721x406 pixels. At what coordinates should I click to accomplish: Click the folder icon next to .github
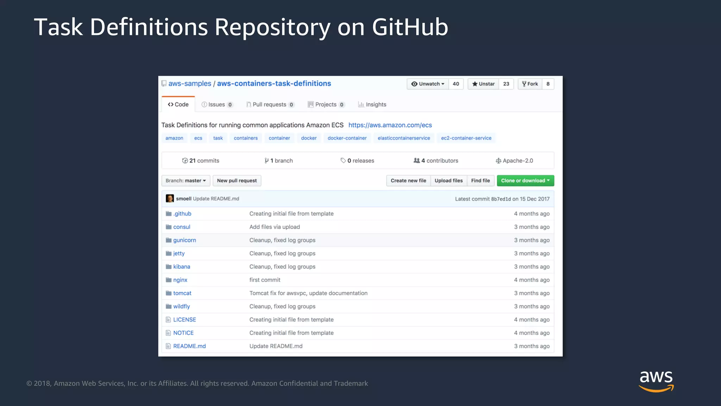(169, 214)
